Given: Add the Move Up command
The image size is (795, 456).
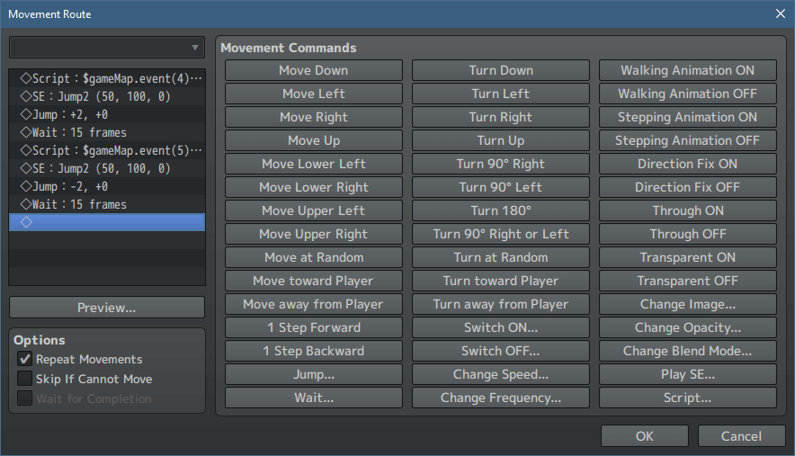Looking at the screenshot, I should click(x=314, y=140).
